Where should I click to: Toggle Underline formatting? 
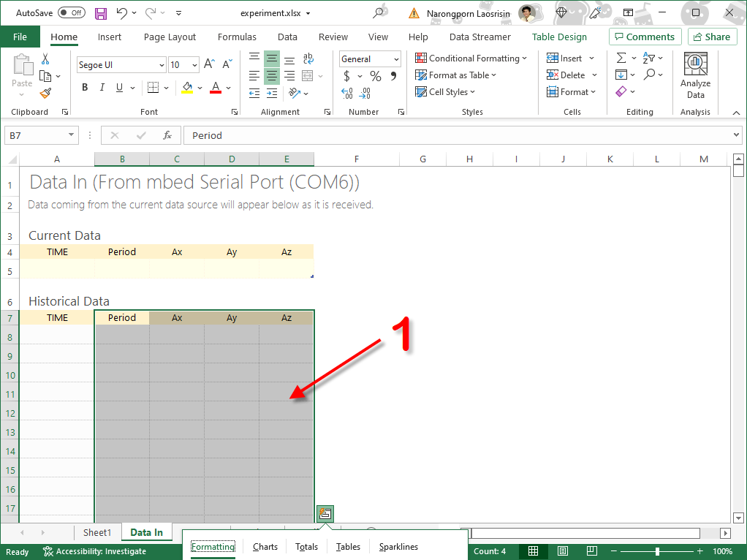coord(119,88)
